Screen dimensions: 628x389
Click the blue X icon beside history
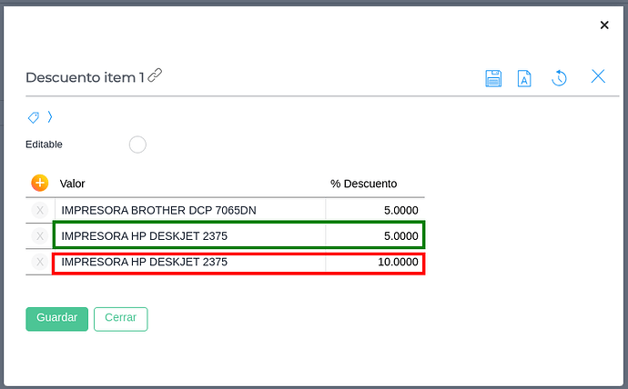click(598, 76)
